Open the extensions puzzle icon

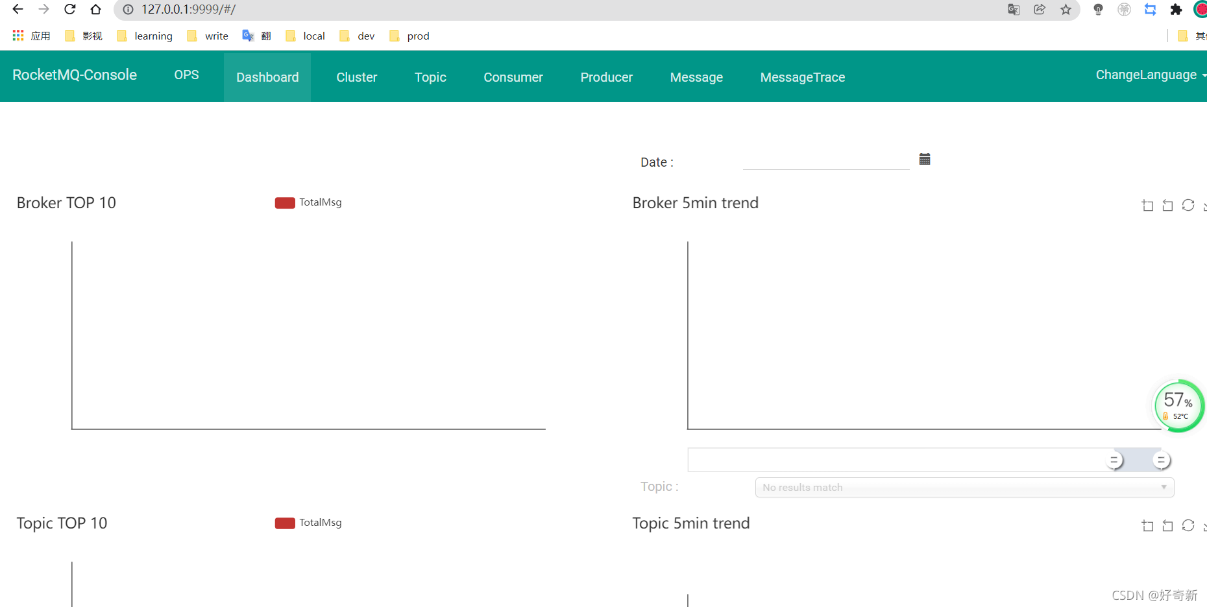[x=1176, y=9]
